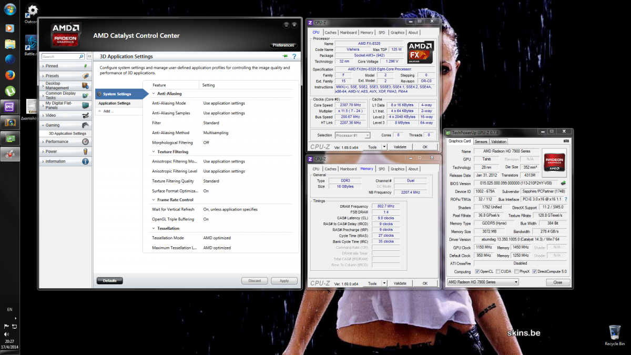Image resolution: width=631 pixels, height=355 pixels.
Task: Click the search magnifier icon in Catalyst
Action: coord(81,56)
